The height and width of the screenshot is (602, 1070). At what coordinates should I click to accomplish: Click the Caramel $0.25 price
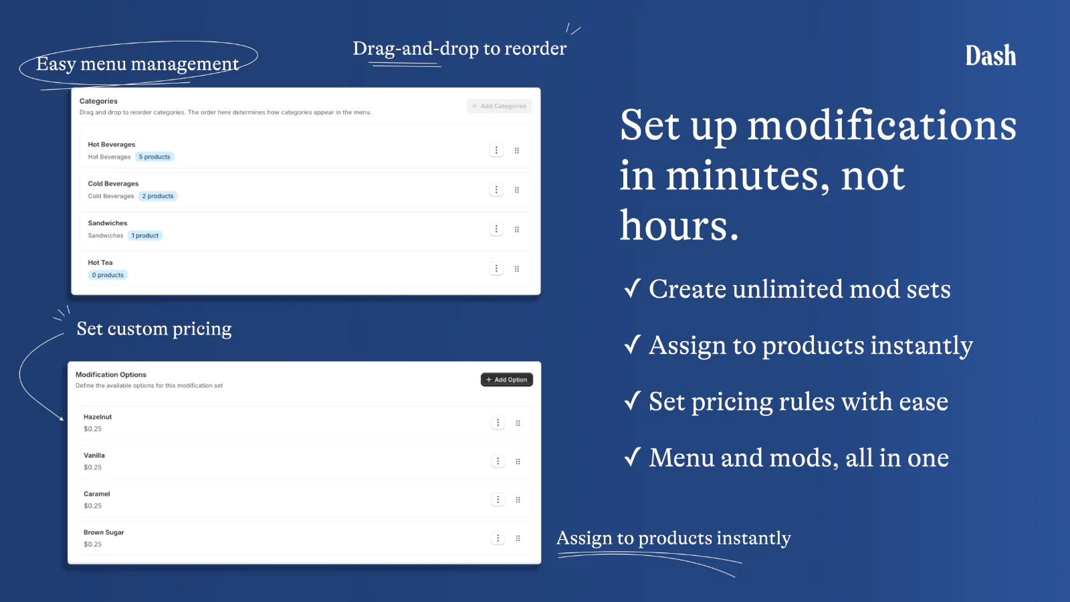[x=93, y=506]
